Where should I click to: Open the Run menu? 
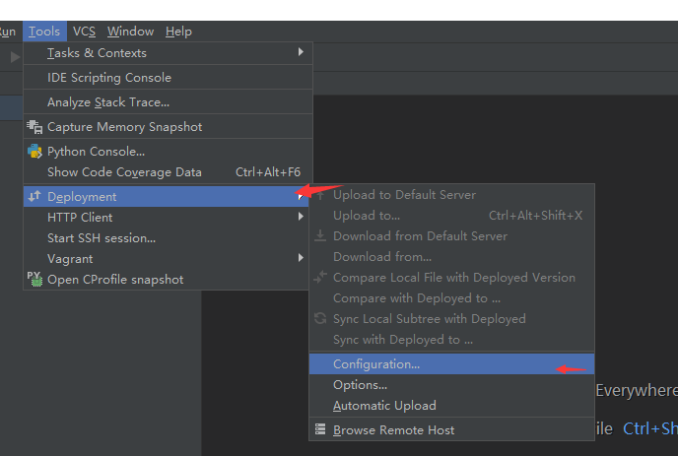pyautogui.click(x=8, y=32)
